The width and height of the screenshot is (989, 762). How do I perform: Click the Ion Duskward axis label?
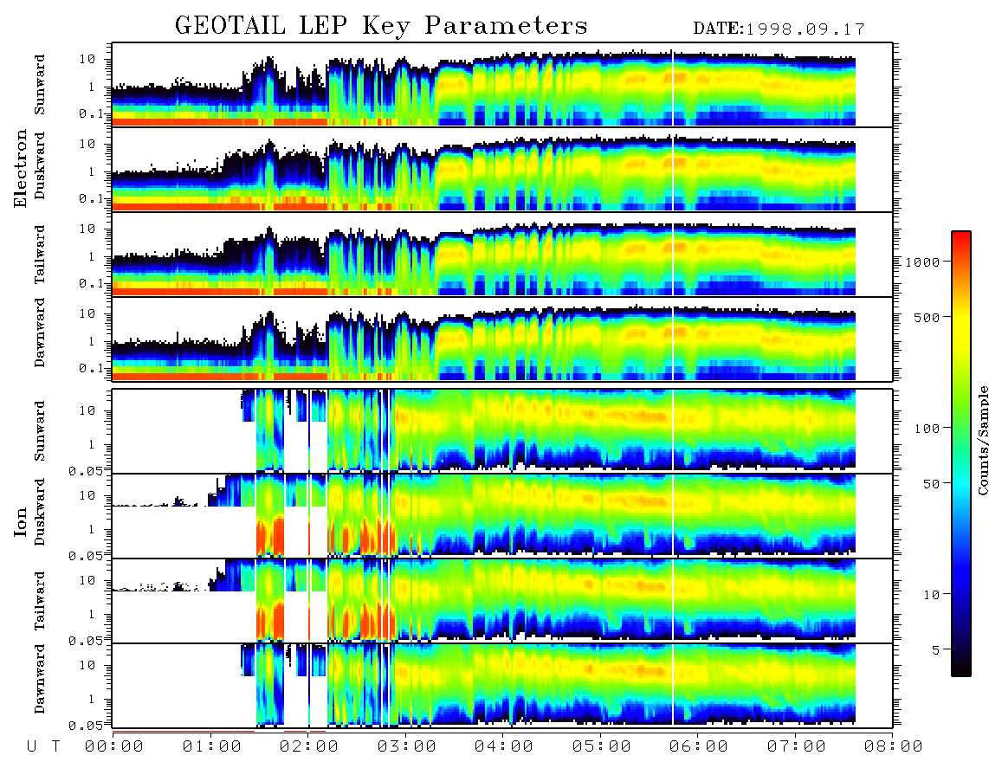pos(39,512)
